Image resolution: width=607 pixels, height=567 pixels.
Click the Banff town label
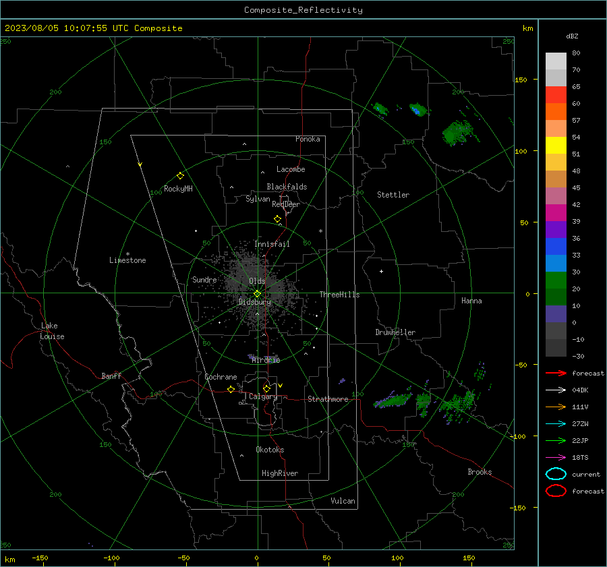coord(111,376)
